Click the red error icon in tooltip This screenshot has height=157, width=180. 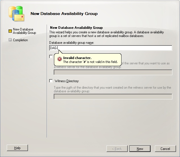59,59
